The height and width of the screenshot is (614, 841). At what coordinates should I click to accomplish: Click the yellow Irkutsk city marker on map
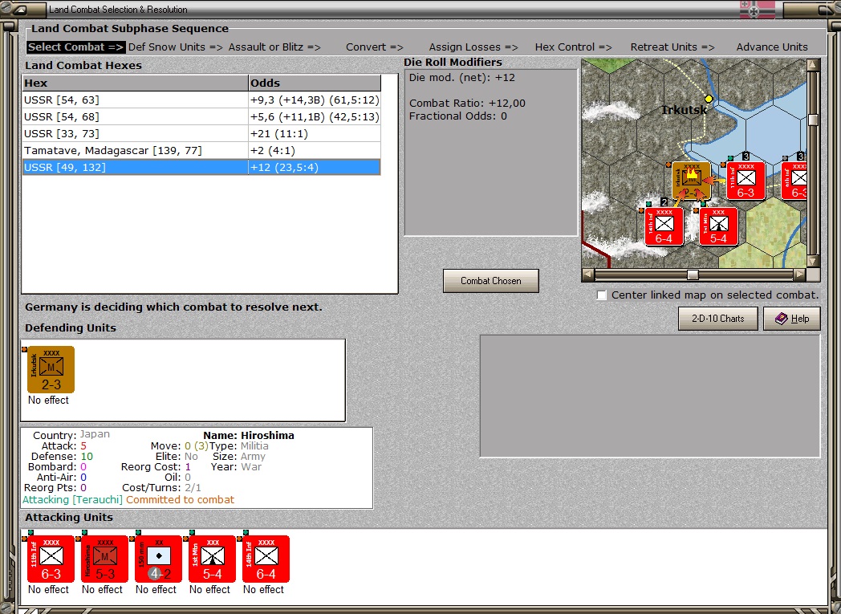[x=709, y=99]
